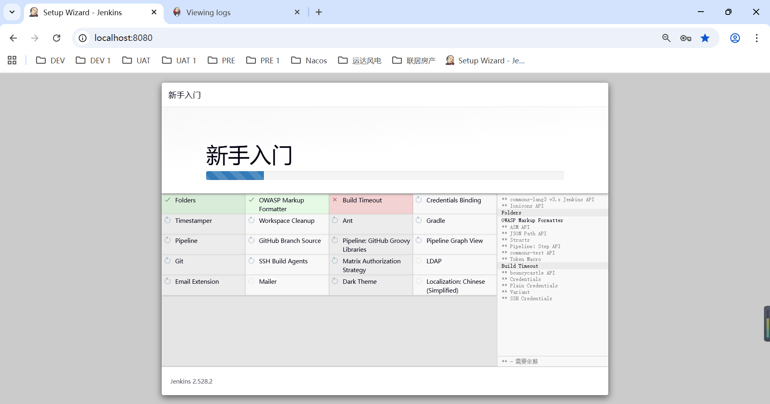
Task: Open the zoom magnifier icon
Action: (x=667, y=38)
